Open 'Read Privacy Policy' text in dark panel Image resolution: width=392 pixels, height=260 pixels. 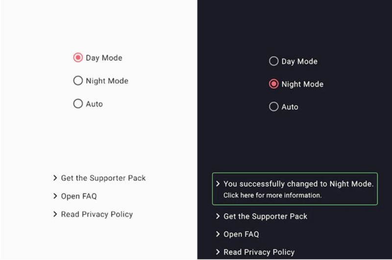(x=259, y=253)
